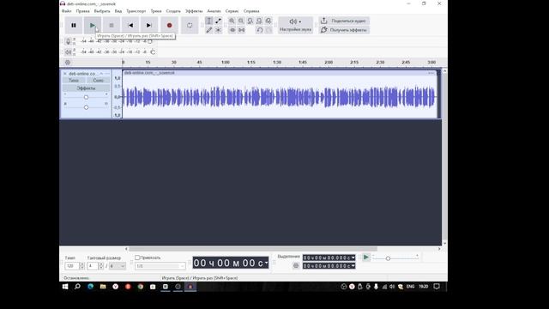Click the time signature numerator field
This screenshot has width=549, height=309.
pos(93,266)
